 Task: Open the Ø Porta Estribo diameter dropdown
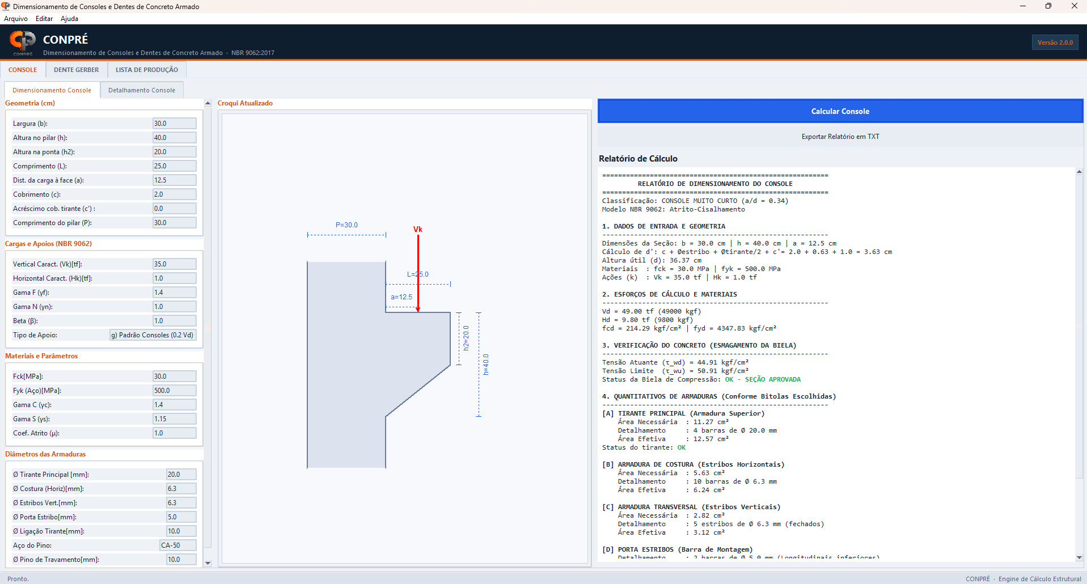181,517
